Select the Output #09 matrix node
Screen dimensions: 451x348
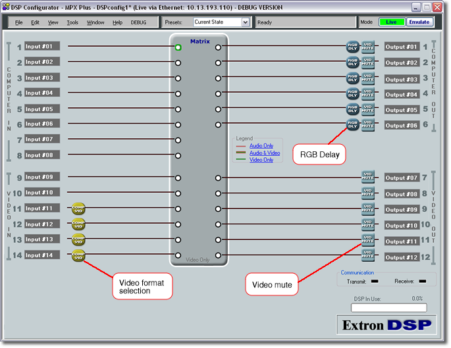(x=218, y=209)
